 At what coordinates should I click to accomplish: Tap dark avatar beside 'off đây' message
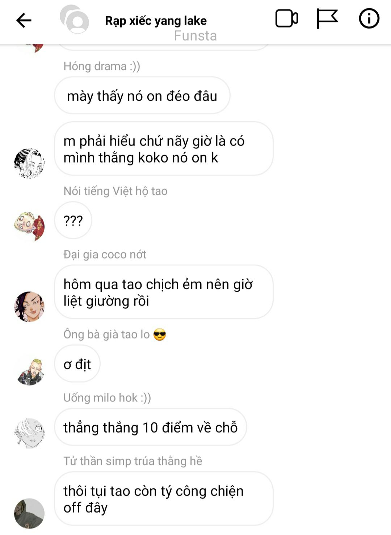click(x=29, y=513)
